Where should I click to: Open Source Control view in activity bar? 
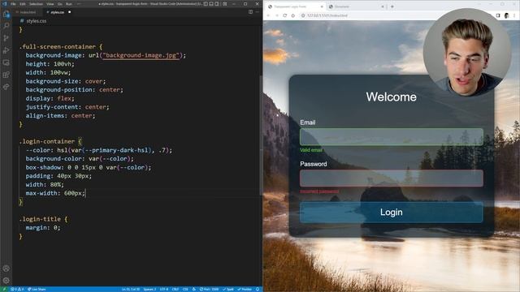pos(6,38)
